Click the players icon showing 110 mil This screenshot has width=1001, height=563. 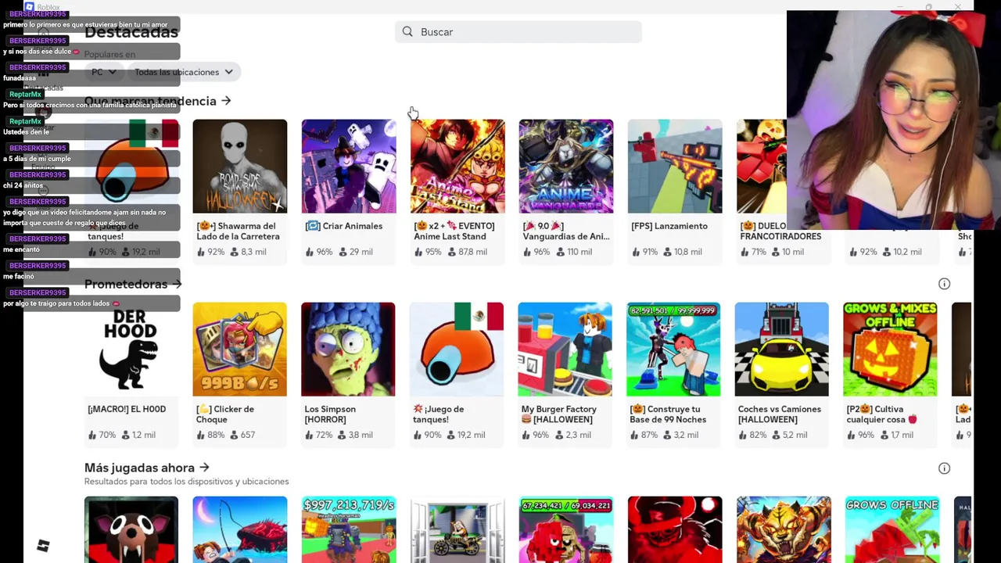pos(559,252)
